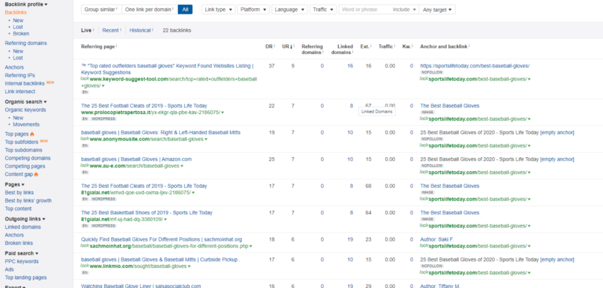Open the Traffic filter dropdown
603x288 pixels.
pyautogui.click(x=323, y=9)
